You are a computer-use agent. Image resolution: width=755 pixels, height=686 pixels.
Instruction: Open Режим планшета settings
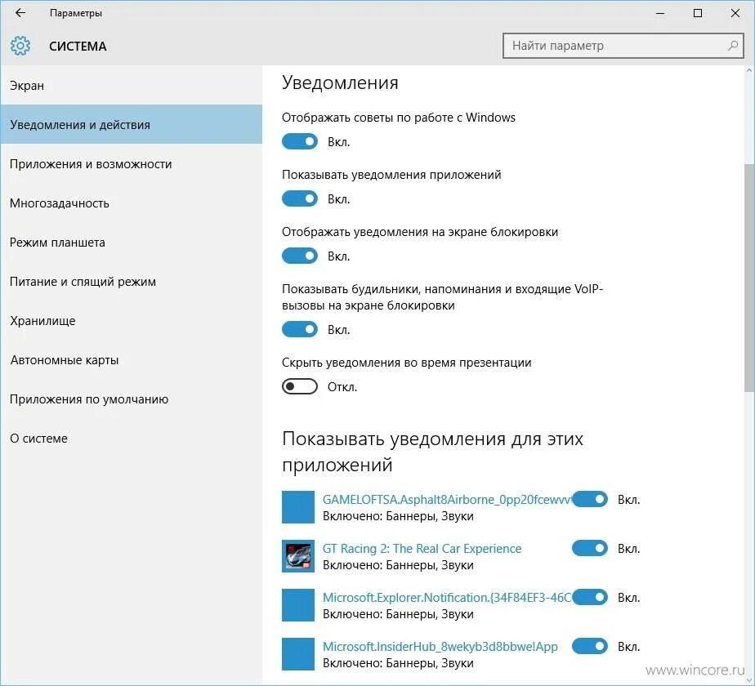coord(131,243)
